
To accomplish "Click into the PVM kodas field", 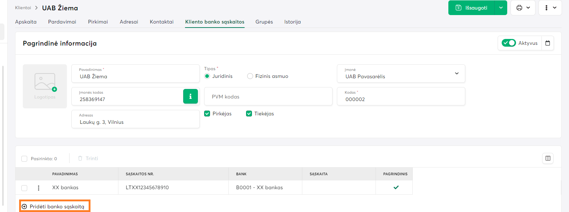I will (x=268, y=97).
